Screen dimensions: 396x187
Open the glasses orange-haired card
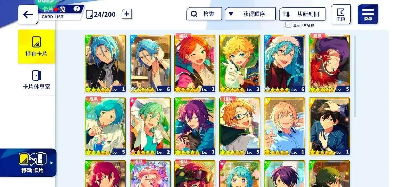coord(239,126)
